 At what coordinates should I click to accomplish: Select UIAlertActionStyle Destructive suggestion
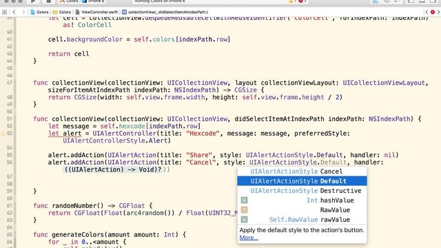click(302, 190)
